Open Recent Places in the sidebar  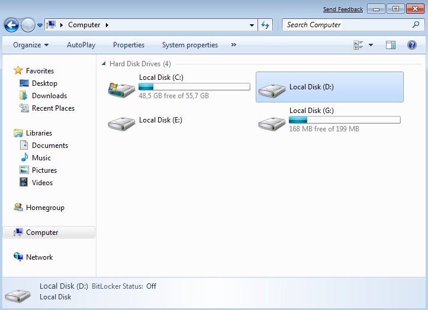pyautogui.click(x=53, y=108)
